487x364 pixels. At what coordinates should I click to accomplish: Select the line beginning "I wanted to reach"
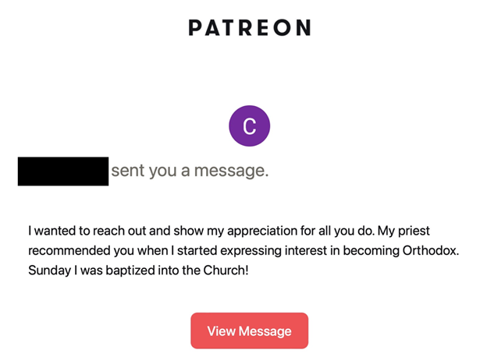click(229, 231)
